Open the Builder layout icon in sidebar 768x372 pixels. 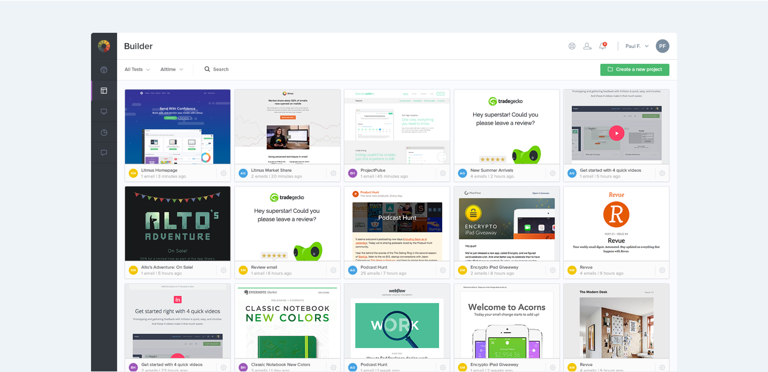point(104,91)
